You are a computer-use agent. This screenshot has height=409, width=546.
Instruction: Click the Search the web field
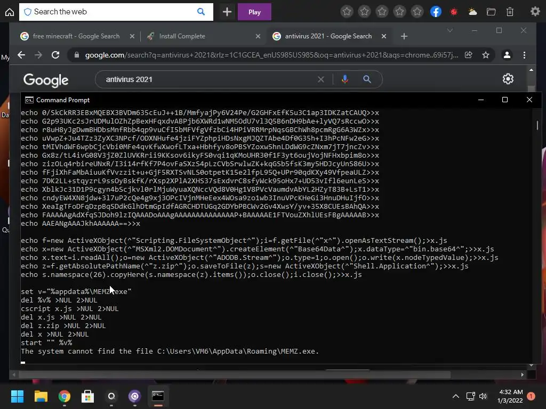click(116, 12)
